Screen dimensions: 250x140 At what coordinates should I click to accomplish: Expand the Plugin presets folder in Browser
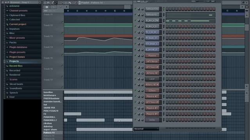(17, 52)
